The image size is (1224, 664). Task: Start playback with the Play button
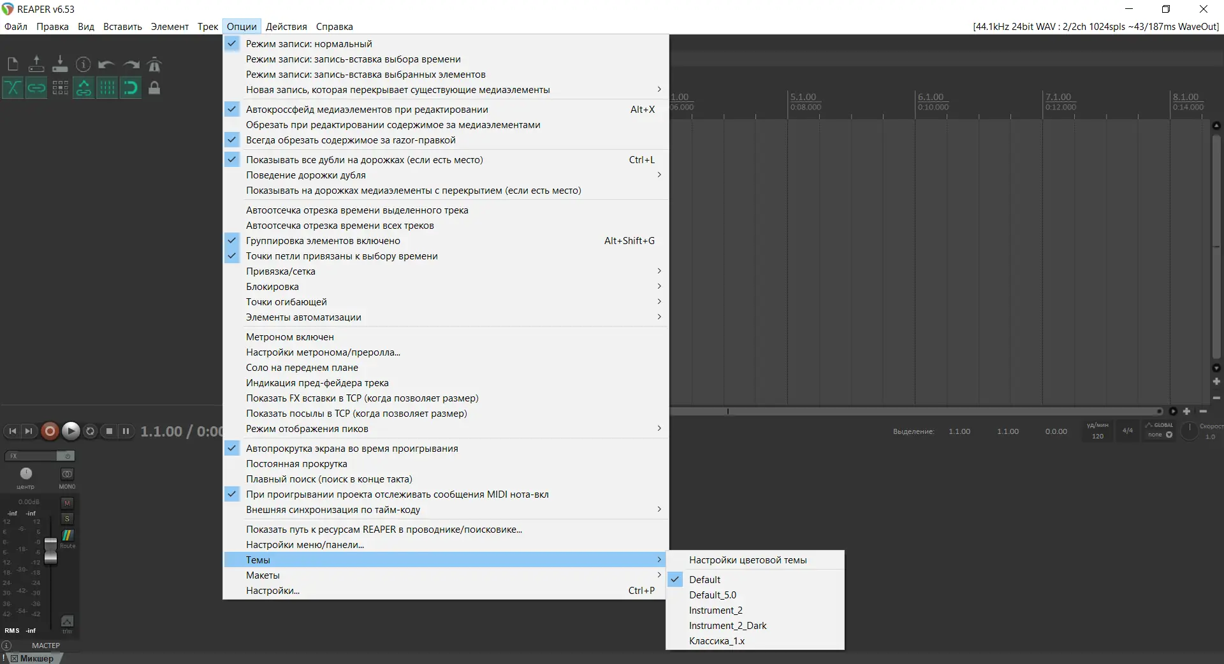point(71,431)
